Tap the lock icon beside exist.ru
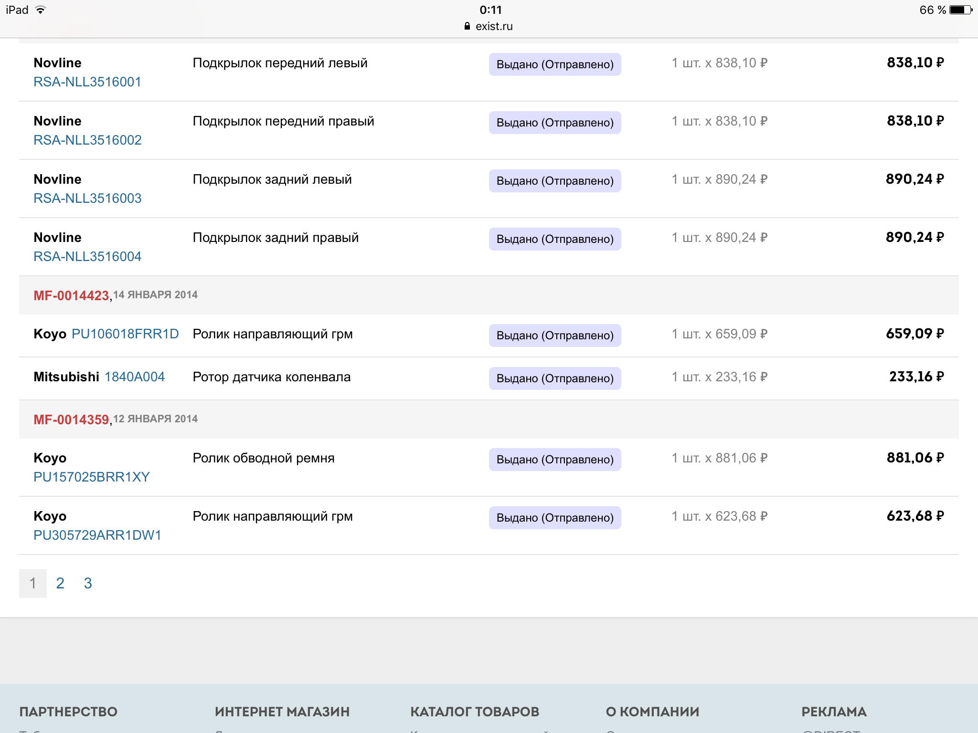This screenshot has width=978, height=733. pos(467,26)
